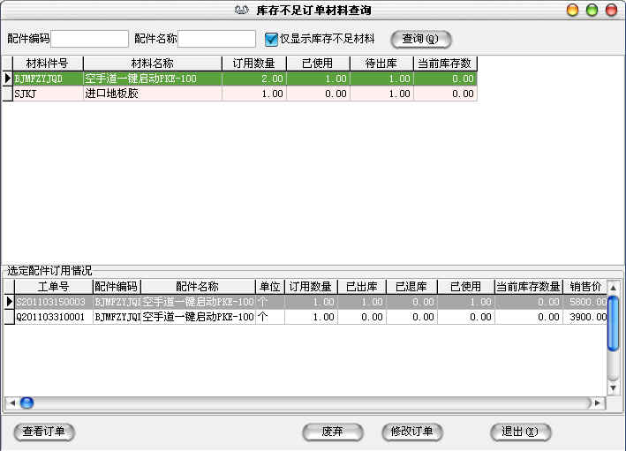Click row indicator arrow of BJMFZYJQD row

point(8,79)
